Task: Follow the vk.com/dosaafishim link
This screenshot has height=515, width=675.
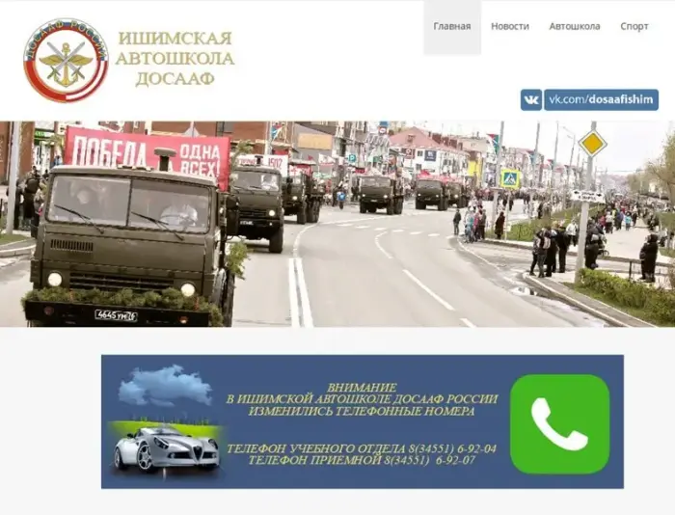Action: pyautogui.click(x=601, y=99)
